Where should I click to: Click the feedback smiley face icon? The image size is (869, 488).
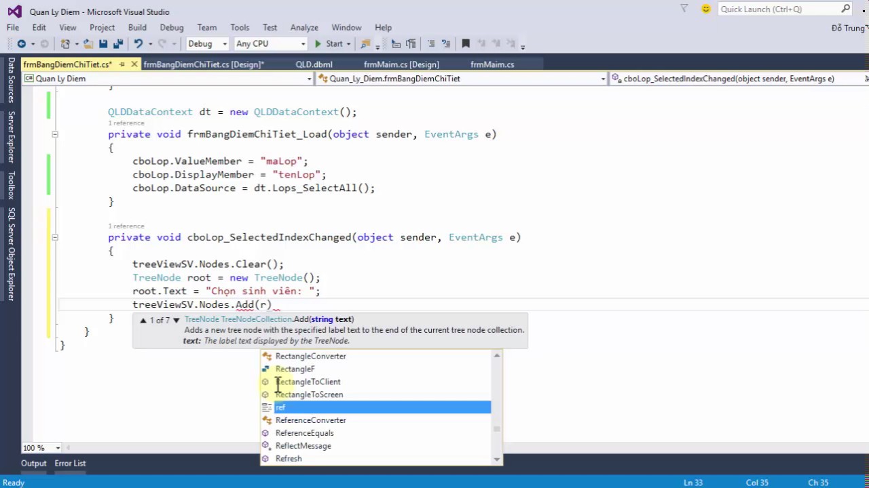706,9
